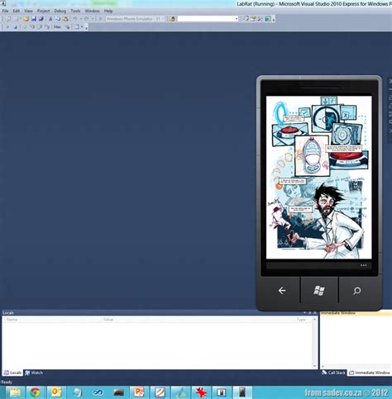Tap the phone emulator Search button

356,291
